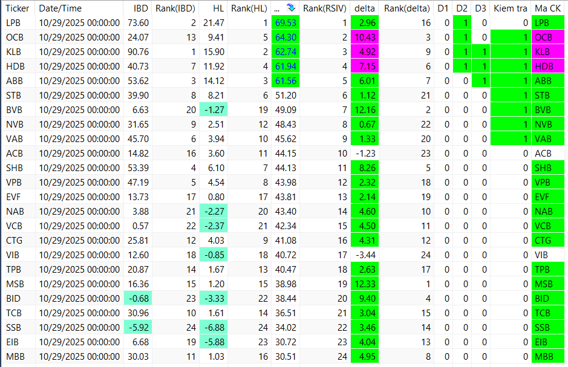Screen dimensions: 568x367
Task: Click the negative delta -1.23 in ACB row
Action: [365, 154]
